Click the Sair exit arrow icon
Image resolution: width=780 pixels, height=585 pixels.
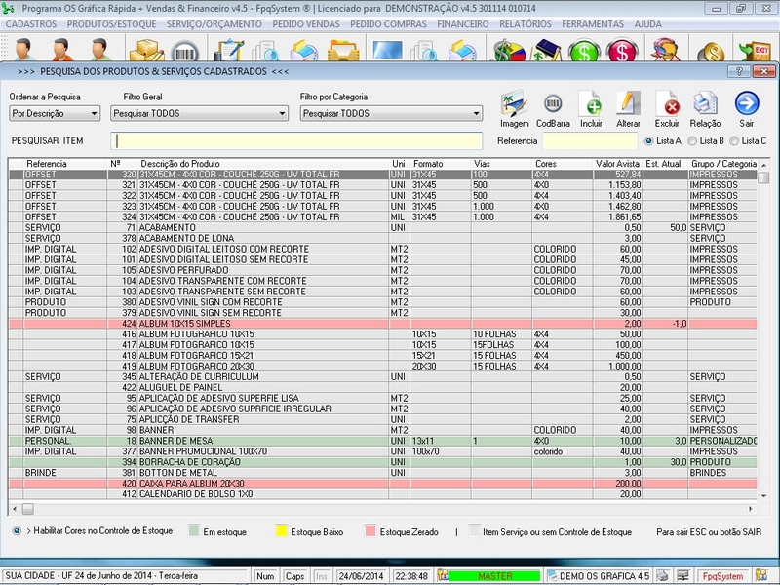click(747, 103)
